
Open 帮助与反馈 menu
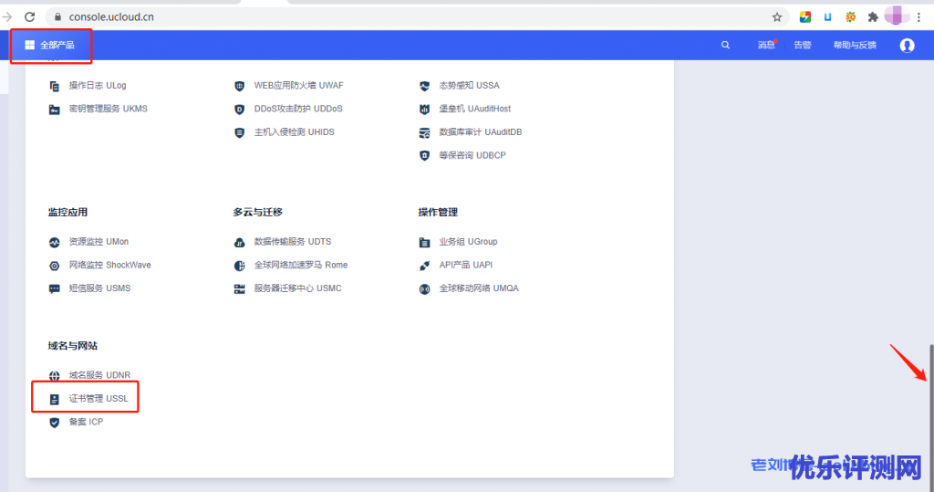[855, 46]
